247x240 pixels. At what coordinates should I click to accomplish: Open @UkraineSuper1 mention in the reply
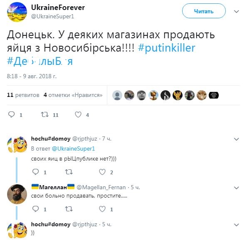(x=74, y=148)
